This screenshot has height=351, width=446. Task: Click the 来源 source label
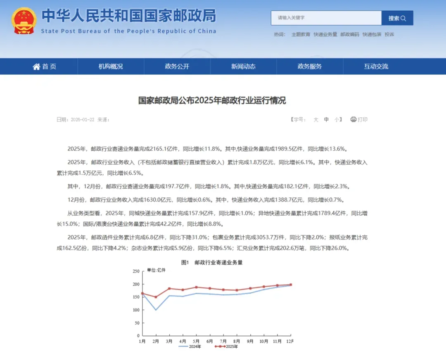click(x=103, y=120)
